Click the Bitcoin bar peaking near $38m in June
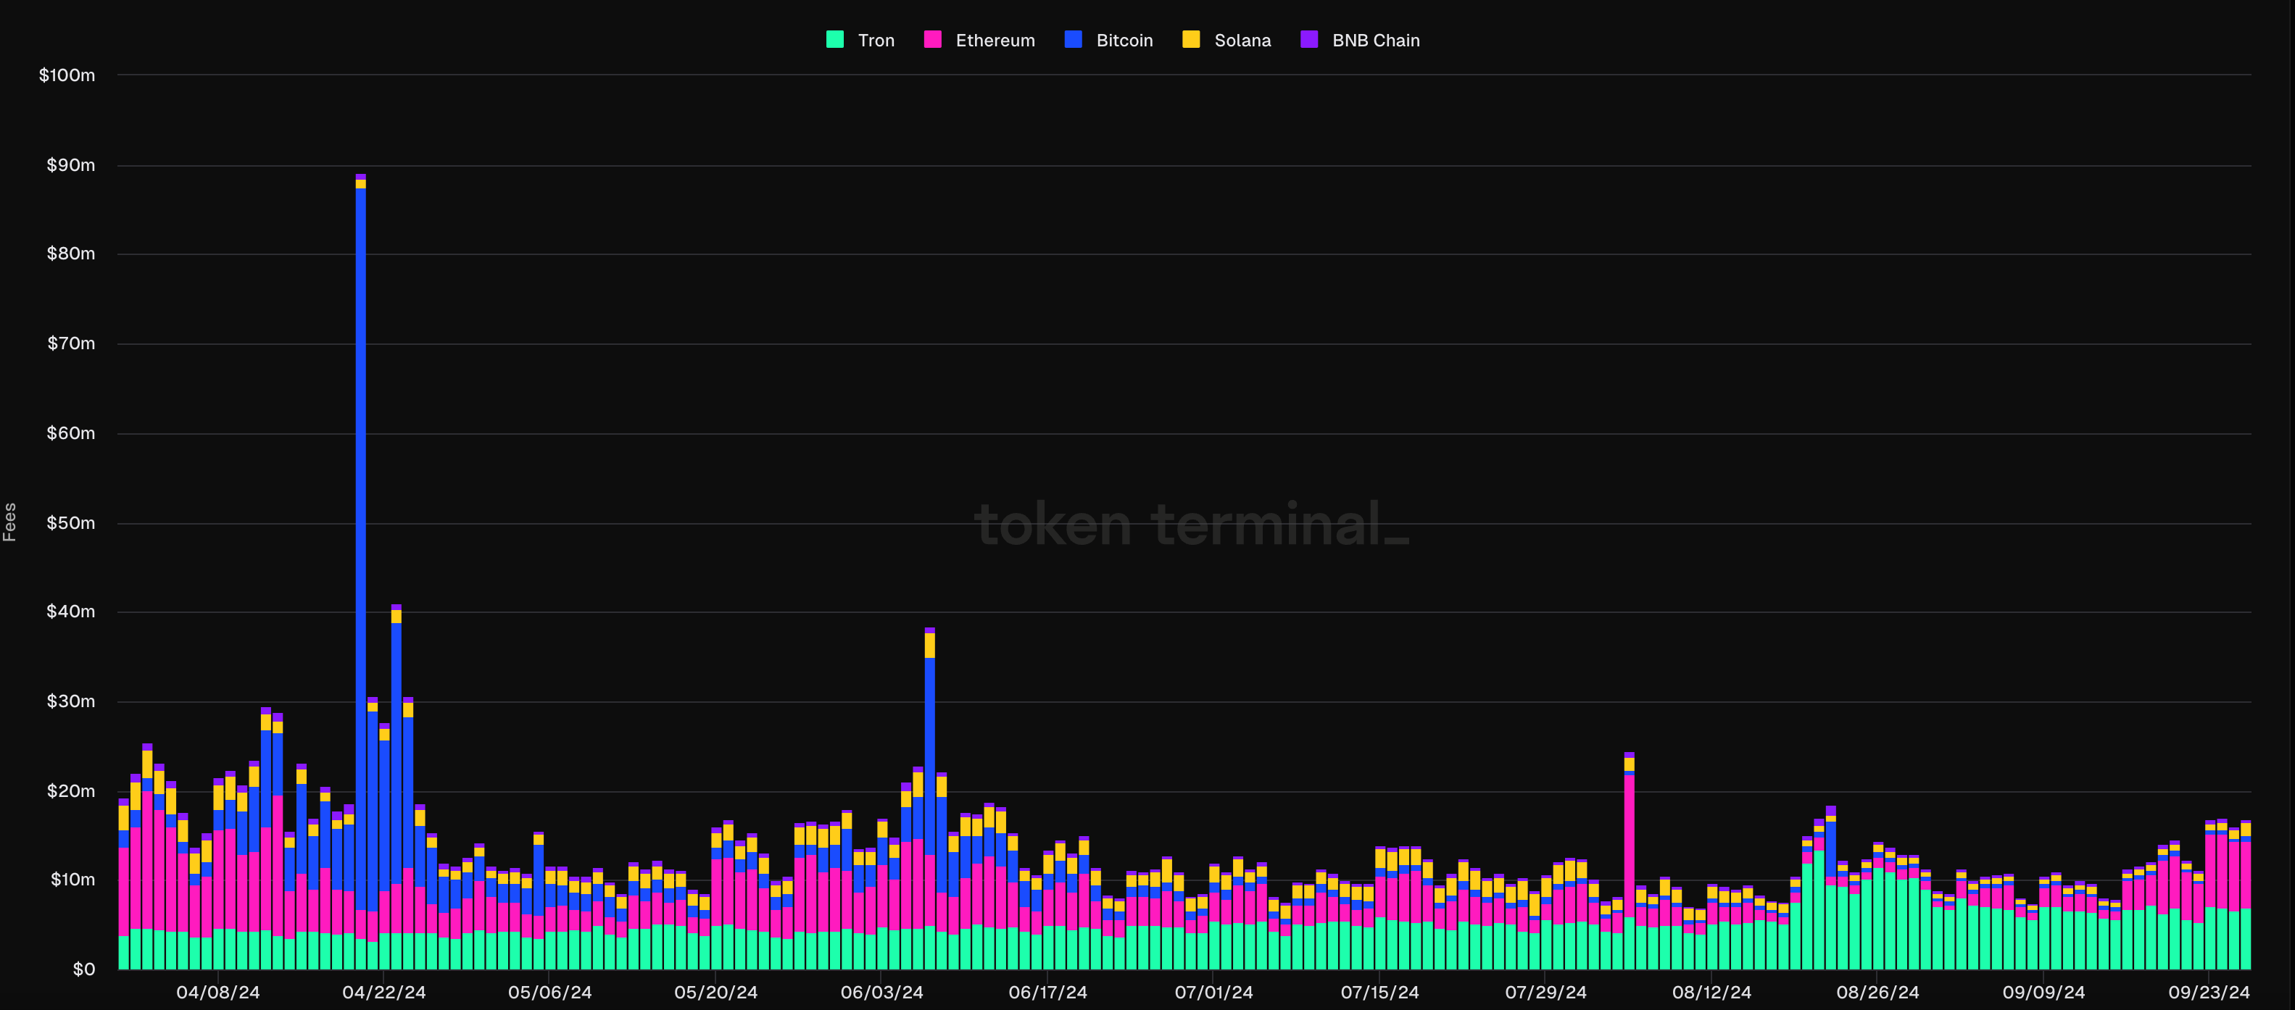The width and height of the screenshot is (2295, 1010). pyautogui.click(x=930, y=757)
